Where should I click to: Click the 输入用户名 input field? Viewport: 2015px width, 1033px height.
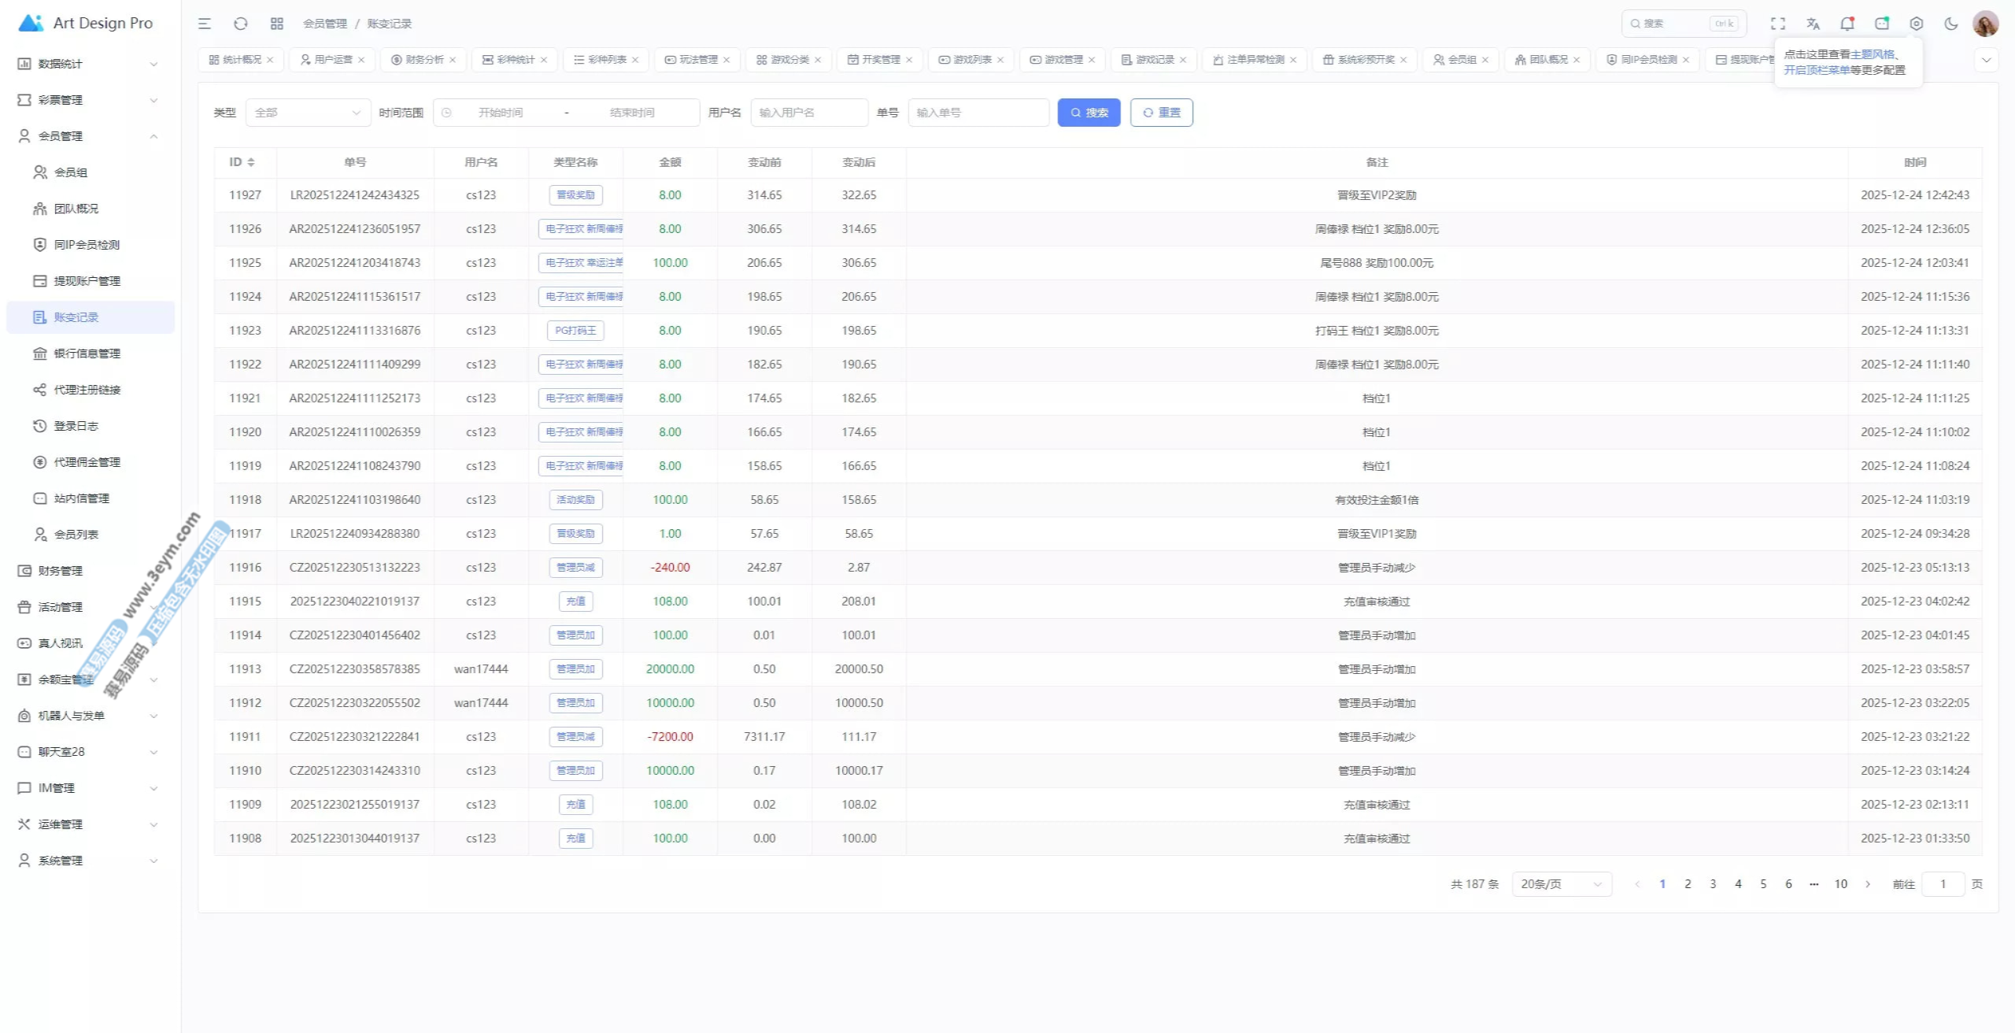click(809, 113)
